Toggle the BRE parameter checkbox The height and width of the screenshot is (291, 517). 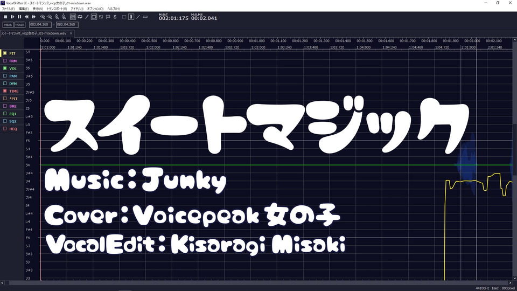click(5, 106)
